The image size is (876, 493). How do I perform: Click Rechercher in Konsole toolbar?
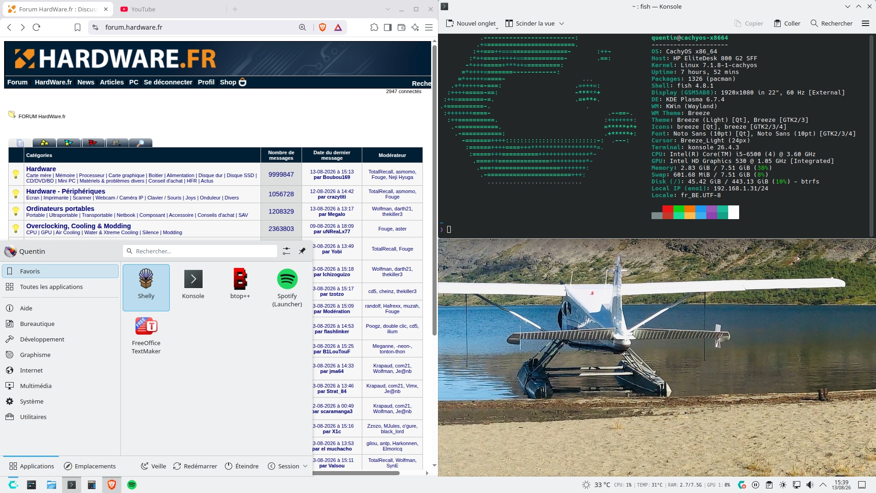831,23
